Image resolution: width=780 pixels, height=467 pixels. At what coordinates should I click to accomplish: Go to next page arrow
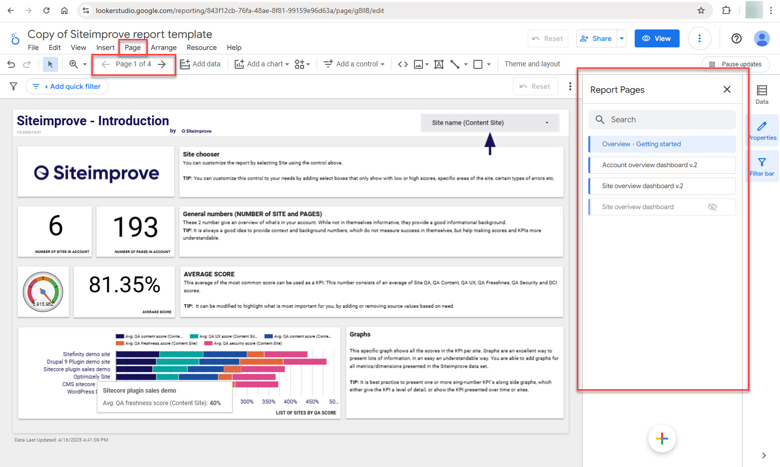tap(162, 64)
